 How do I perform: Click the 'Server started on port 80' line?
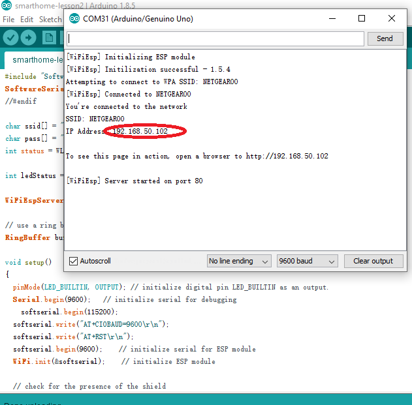pyautogui.click(x=135, y=181)
